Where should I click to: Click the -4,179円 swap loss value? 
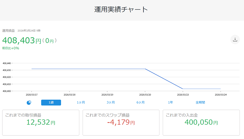[121, 122]
